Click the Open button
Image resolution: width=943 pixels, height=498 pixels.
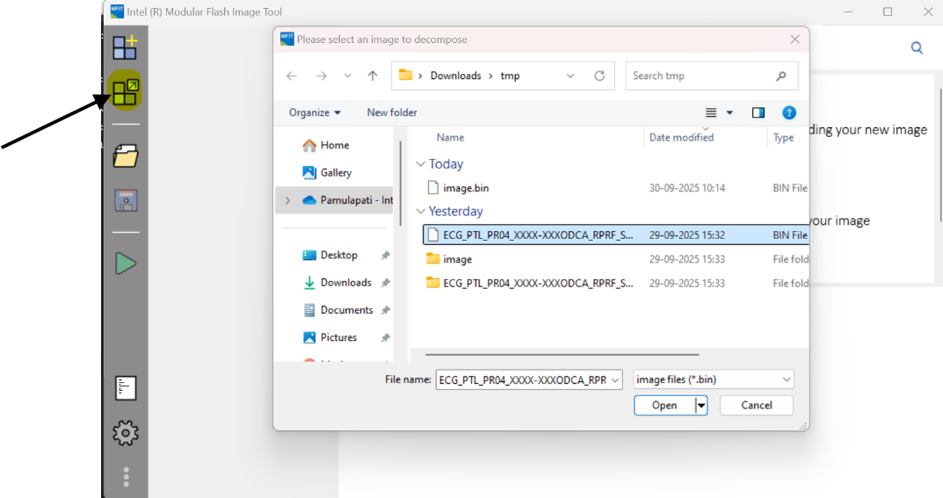(664, 405)
